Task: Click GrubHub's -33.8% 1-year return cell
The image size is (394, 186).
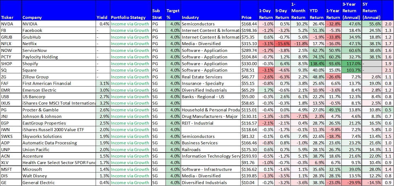Action: [x=333, y=37]
